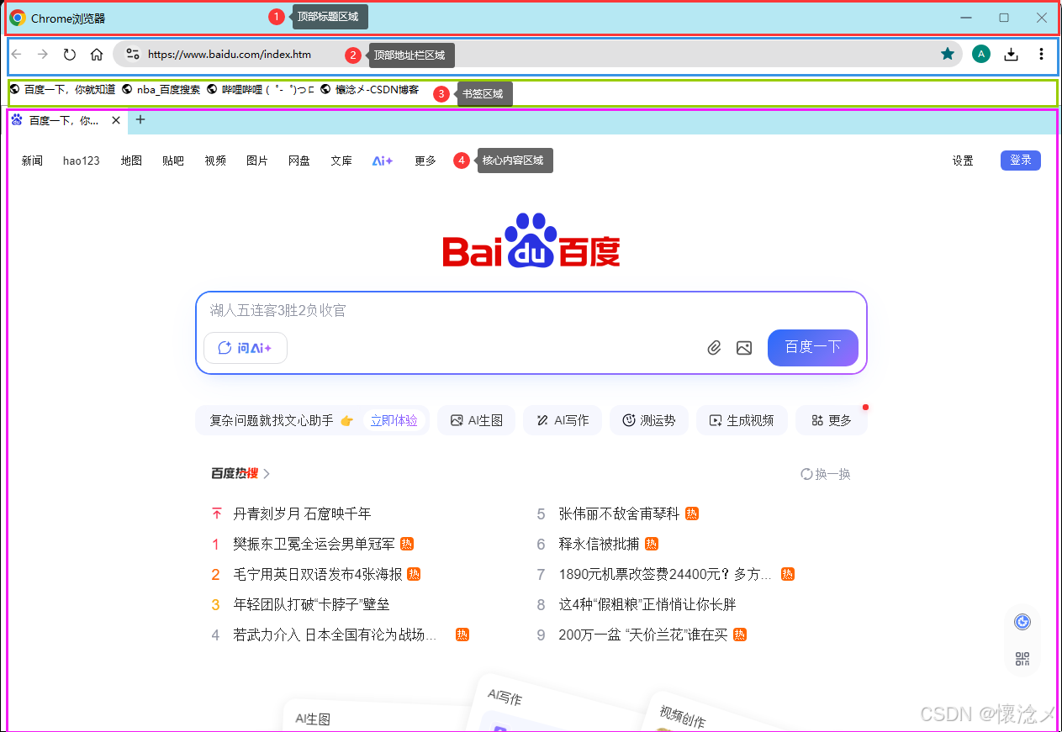This screenshot has width=1062, height=732.
Task: Go to the home page icon
Action: [97, 55]
